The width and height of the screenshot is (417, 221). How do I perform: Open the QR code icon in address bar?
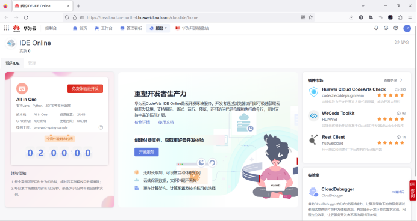click(x=303, y=17)
